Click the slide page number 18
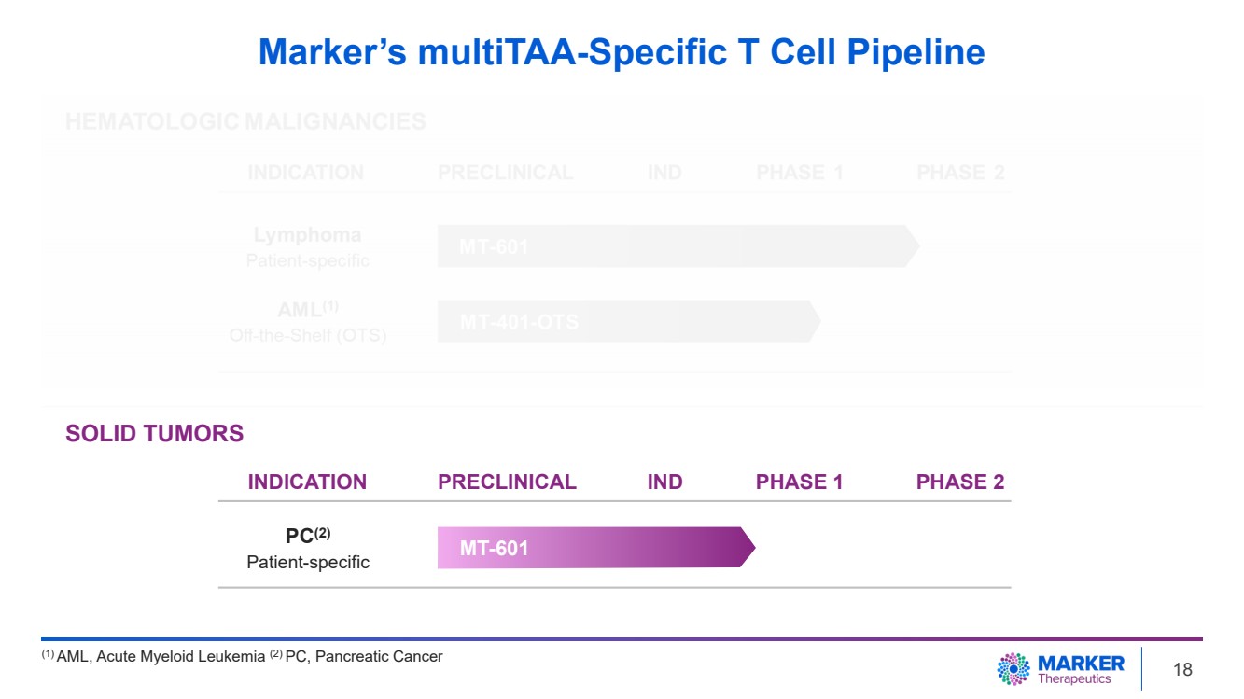 1182,669
